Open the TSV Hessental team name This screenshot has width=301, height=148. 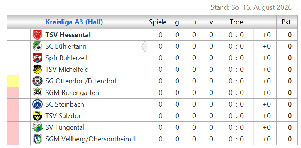[68, 35]
